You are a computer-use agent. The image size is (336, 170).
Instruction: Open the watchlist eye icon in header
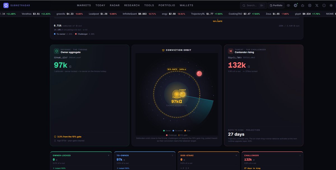coord(288,5)
